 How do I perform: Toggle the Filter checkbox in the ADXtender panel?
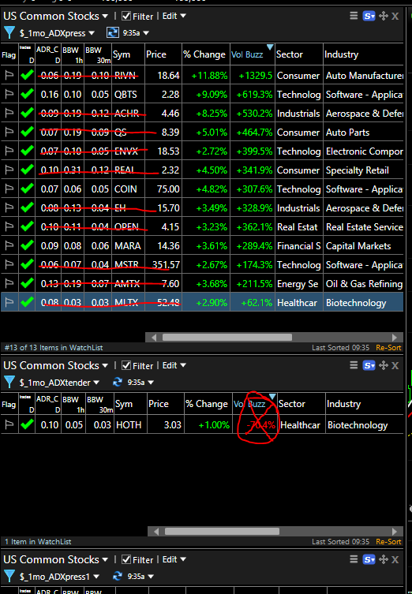point(125,365)
